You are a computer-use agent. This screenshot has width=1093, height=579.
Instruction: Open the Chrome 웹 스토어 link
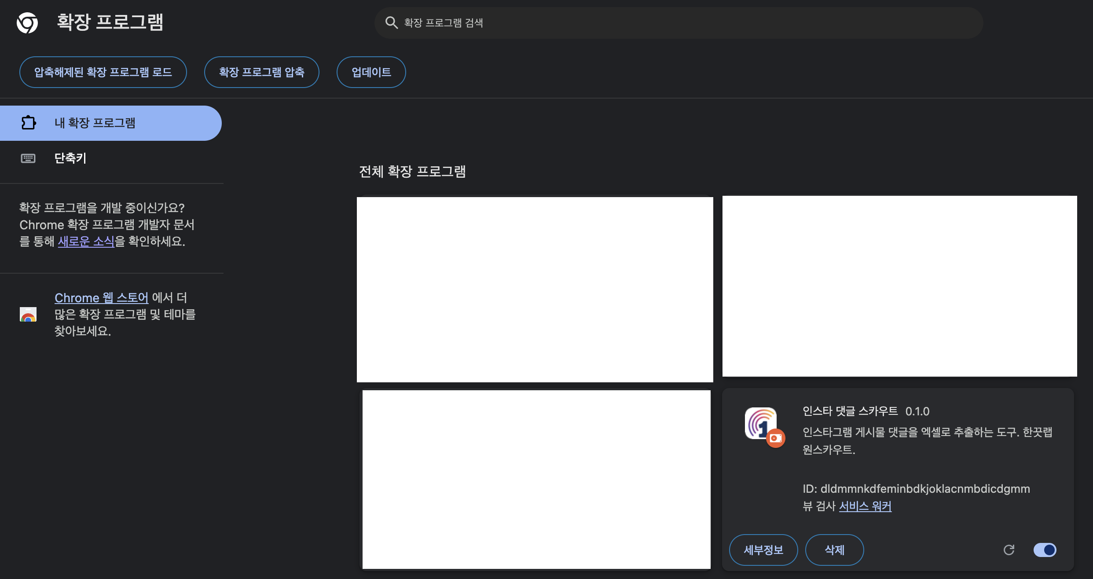pos(102,298)
